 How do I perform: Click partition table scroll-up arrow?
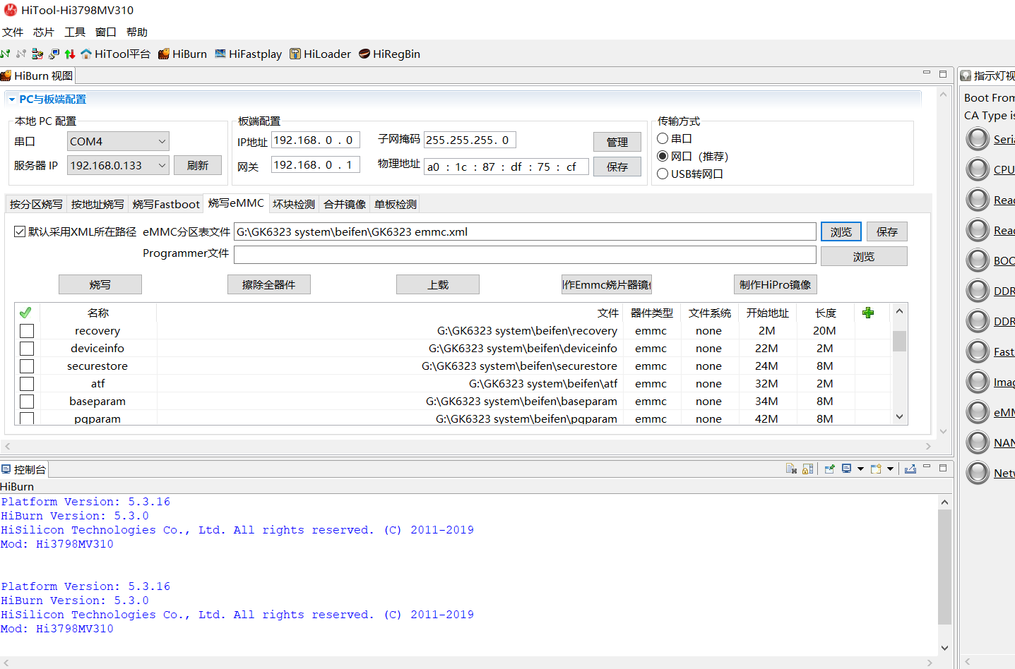click(x=899, y=311)
